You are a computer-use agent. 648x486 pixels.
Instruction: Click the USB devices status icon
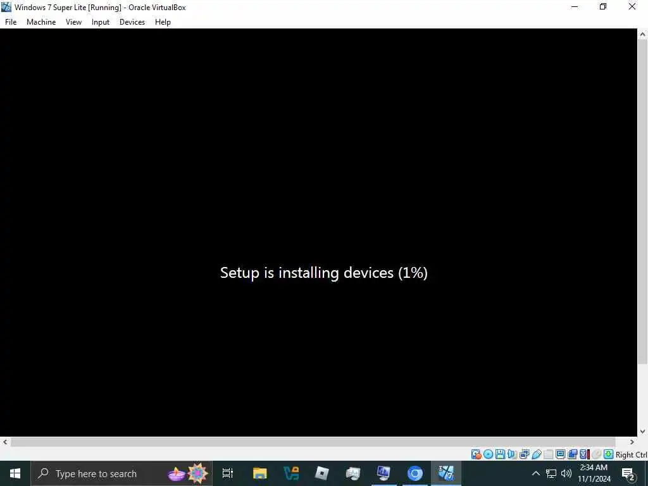coord(537,454)
